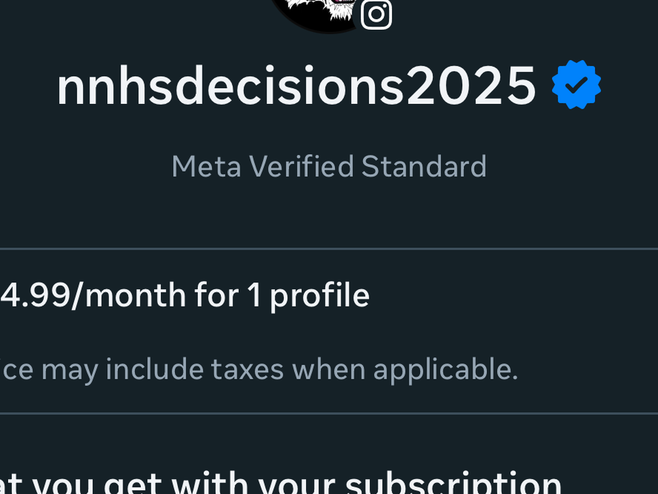Screen dimensions: 658x494
Task: Click the word "subscription" in bottom heading
Action: coord(453,484)
